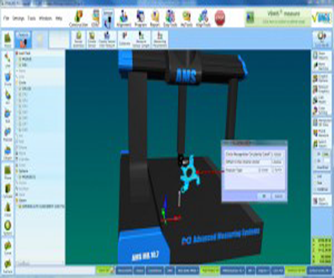Open the Easy Tools section
The width and height of the screenshot is (334, 278).
click(170, 18)
